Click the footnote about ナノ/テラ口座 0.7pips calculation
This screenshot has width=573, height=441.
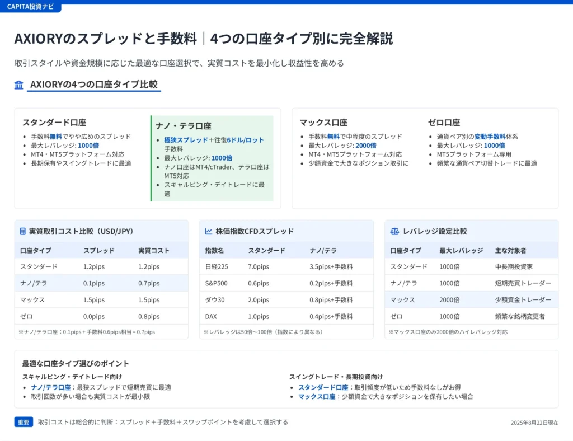87,332
